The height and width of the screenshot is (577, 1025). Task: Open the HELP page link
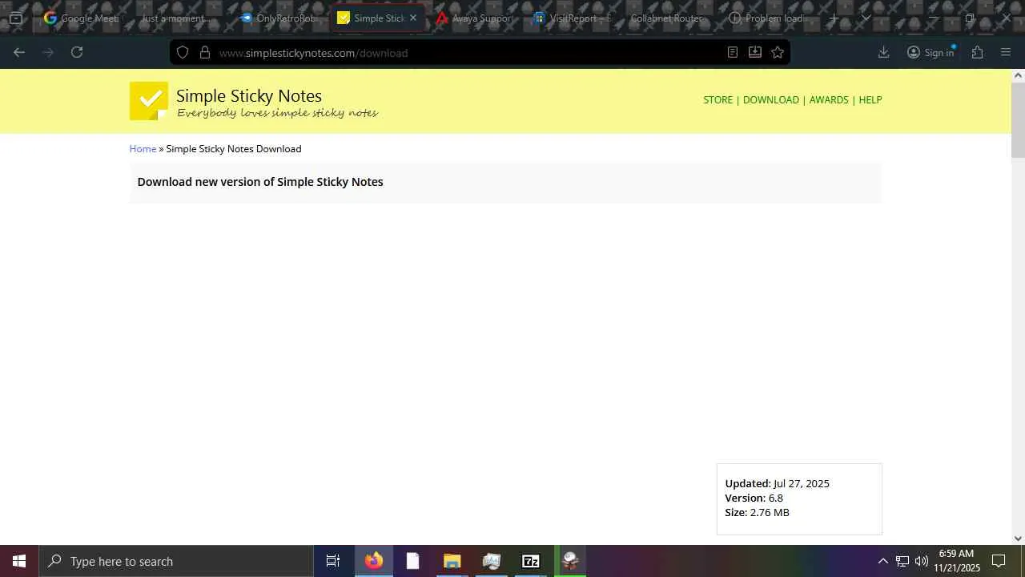pyautogui.click(x=870, y=100)
